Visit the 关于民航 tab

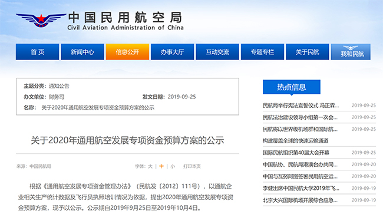[307, 52]
